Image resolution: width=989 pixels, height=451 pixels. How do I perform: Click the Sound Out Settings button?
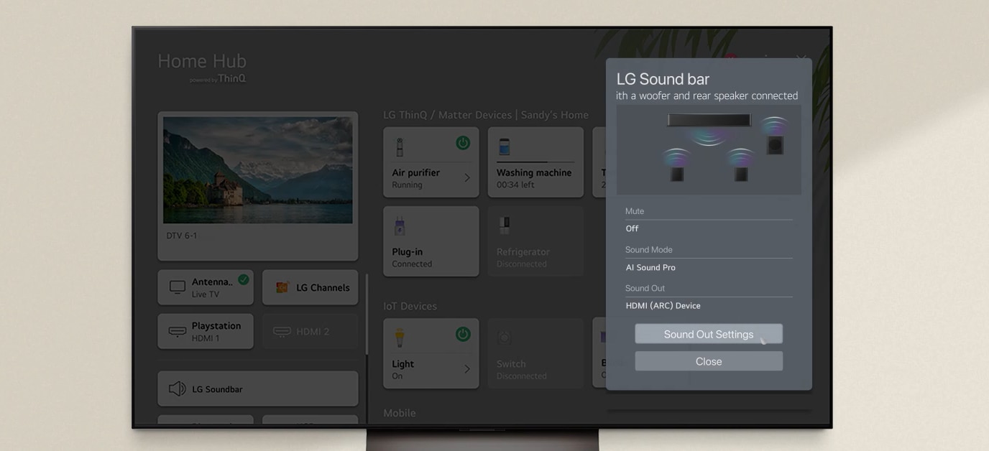pyautogui.click(x=708, y=334)
